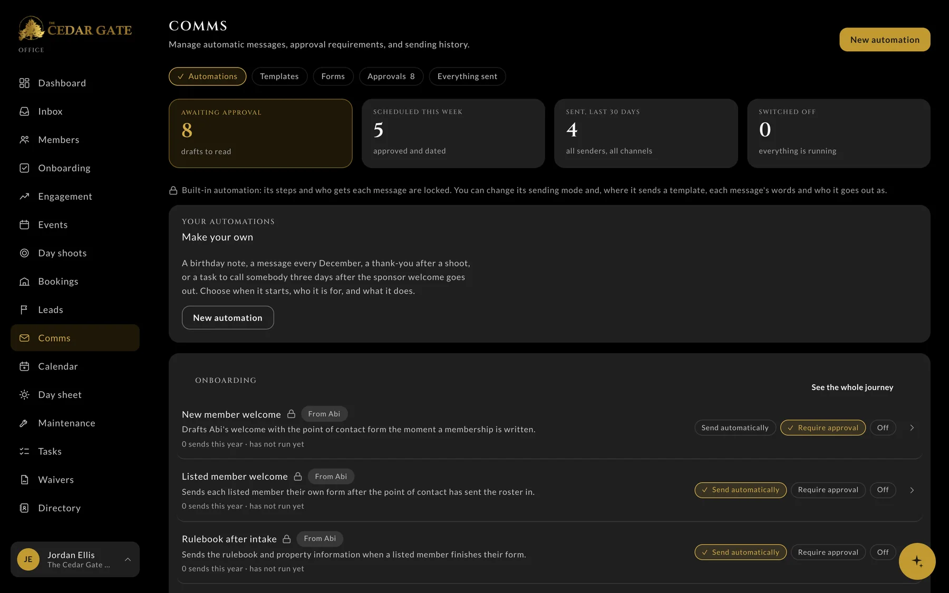The width and height of the screenshot is (949, 593).
Task: Click the Maintenance wrench icon
Action: [24, 423]
